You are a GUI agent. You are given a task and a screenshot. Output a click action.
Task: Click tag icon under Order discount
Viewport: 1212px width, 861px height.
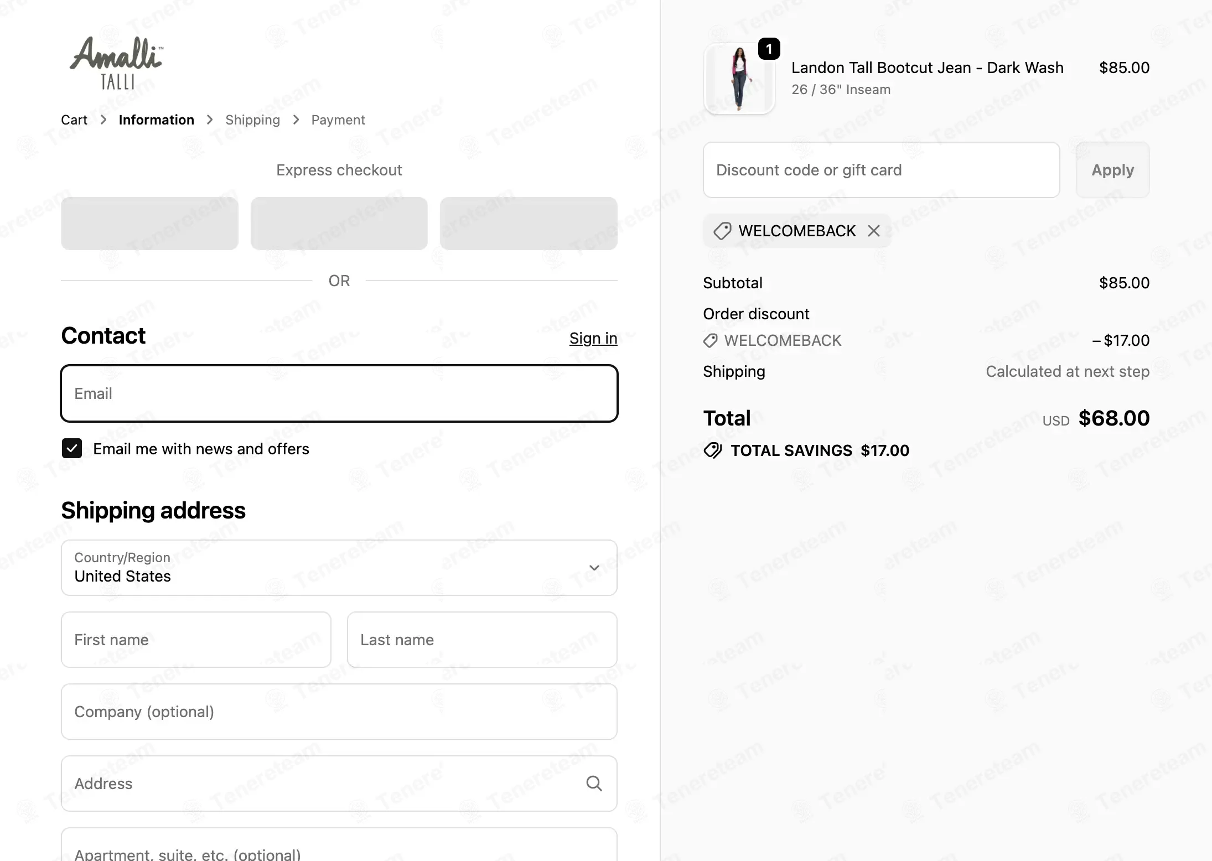(710, 340)
